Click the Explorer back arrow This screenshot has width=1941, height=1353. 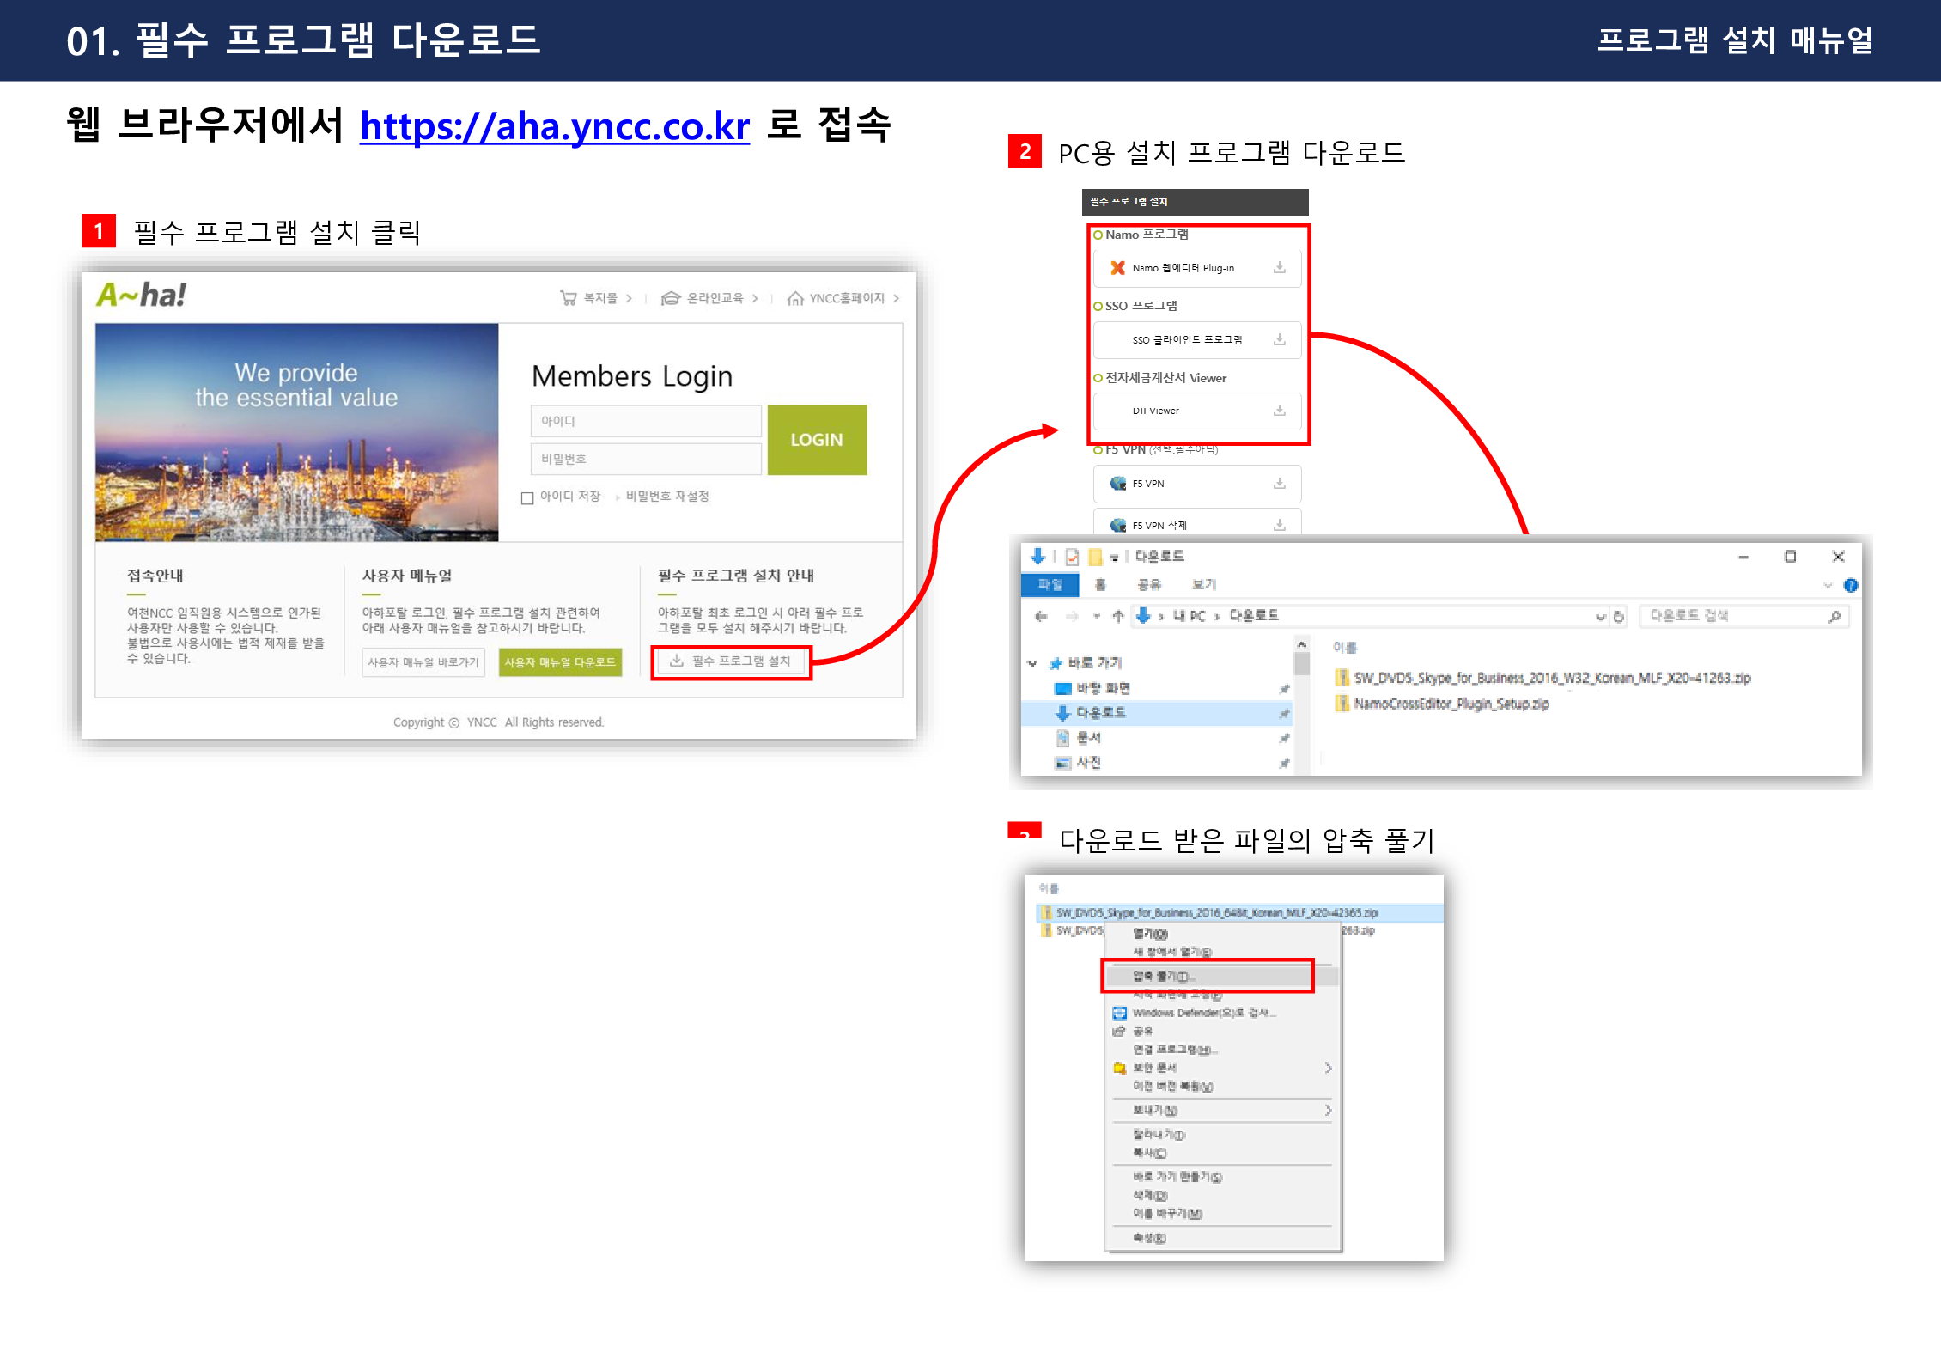coord(1041,616)
